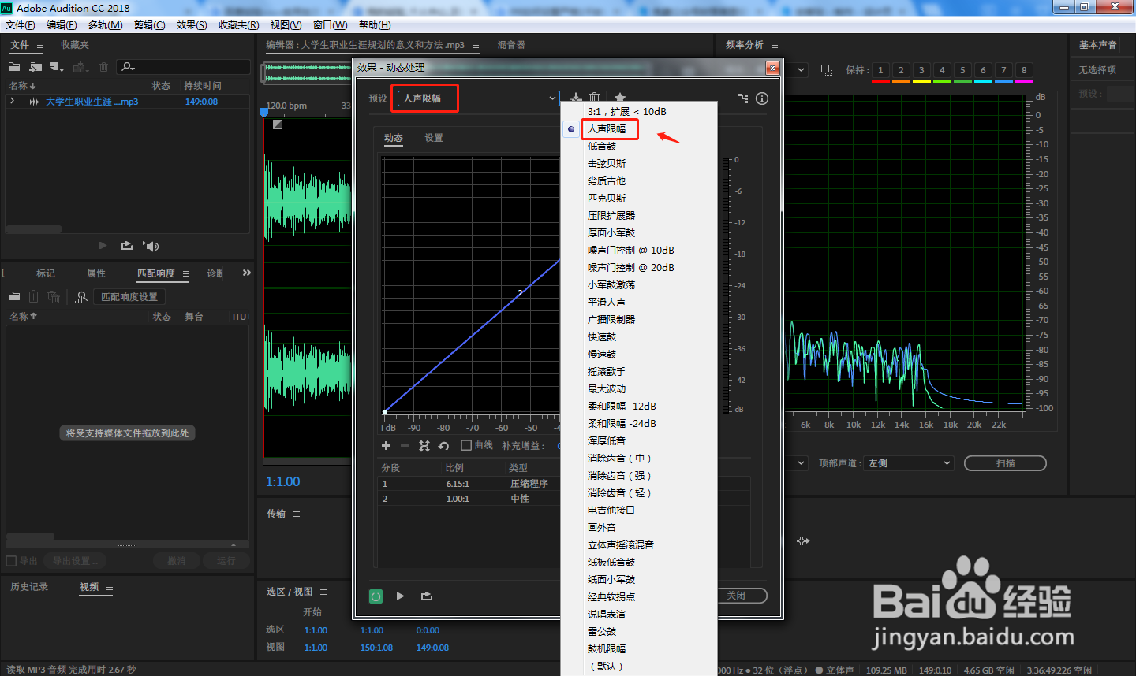Image resolution: width=1136 pixels, height=676 pixels.
Task: Open the 多轨(M) menu
Action: click(x=106, y=25)
